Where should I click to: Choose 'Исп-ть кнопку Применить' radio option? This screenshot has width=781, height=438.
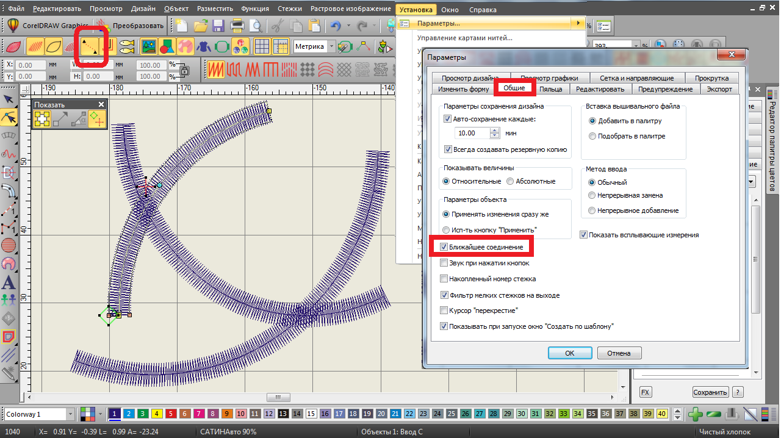(x=447, y=230)
